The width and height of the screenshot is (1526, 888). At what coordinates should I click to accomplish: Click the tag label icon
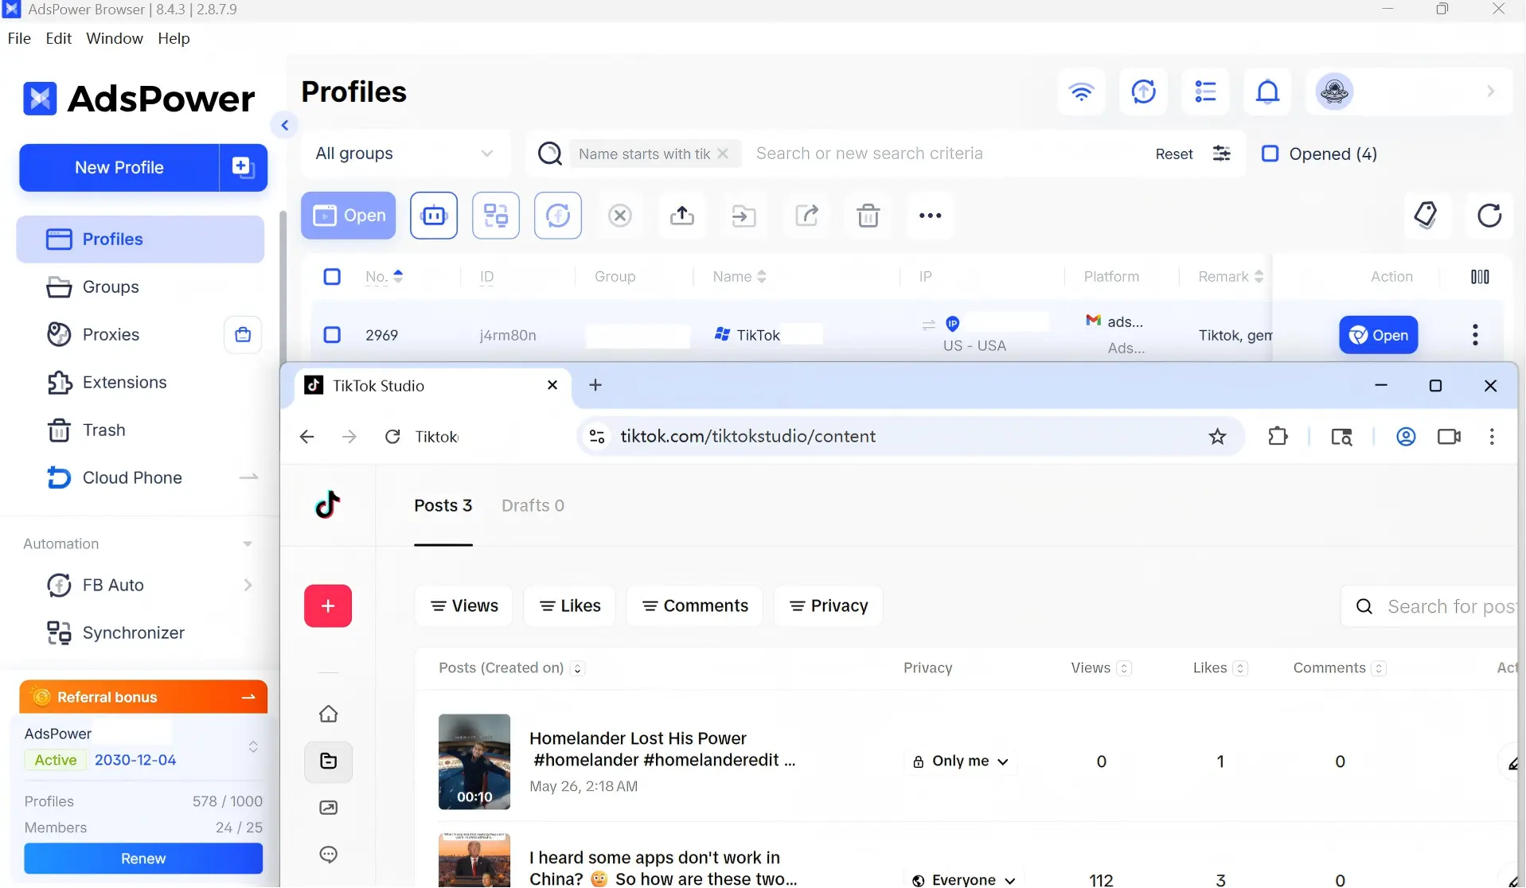pos(1426,215)
